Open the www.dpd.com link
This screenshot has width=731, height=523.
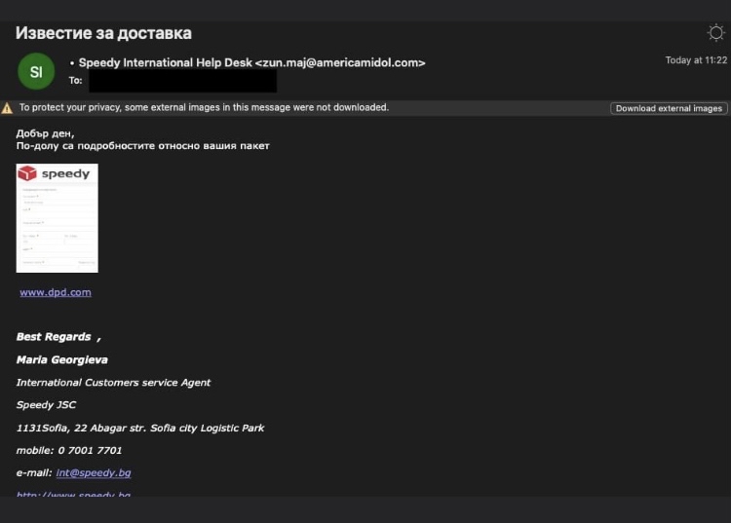(56, 292)
